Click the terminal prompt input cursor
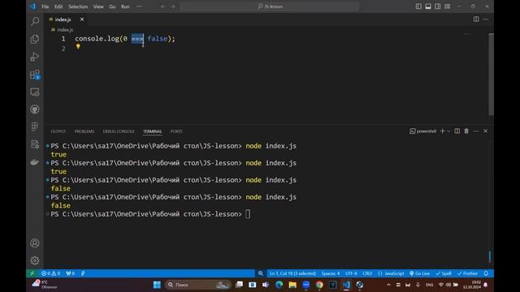Screen dimensions: 520x292 pos(248,214)
